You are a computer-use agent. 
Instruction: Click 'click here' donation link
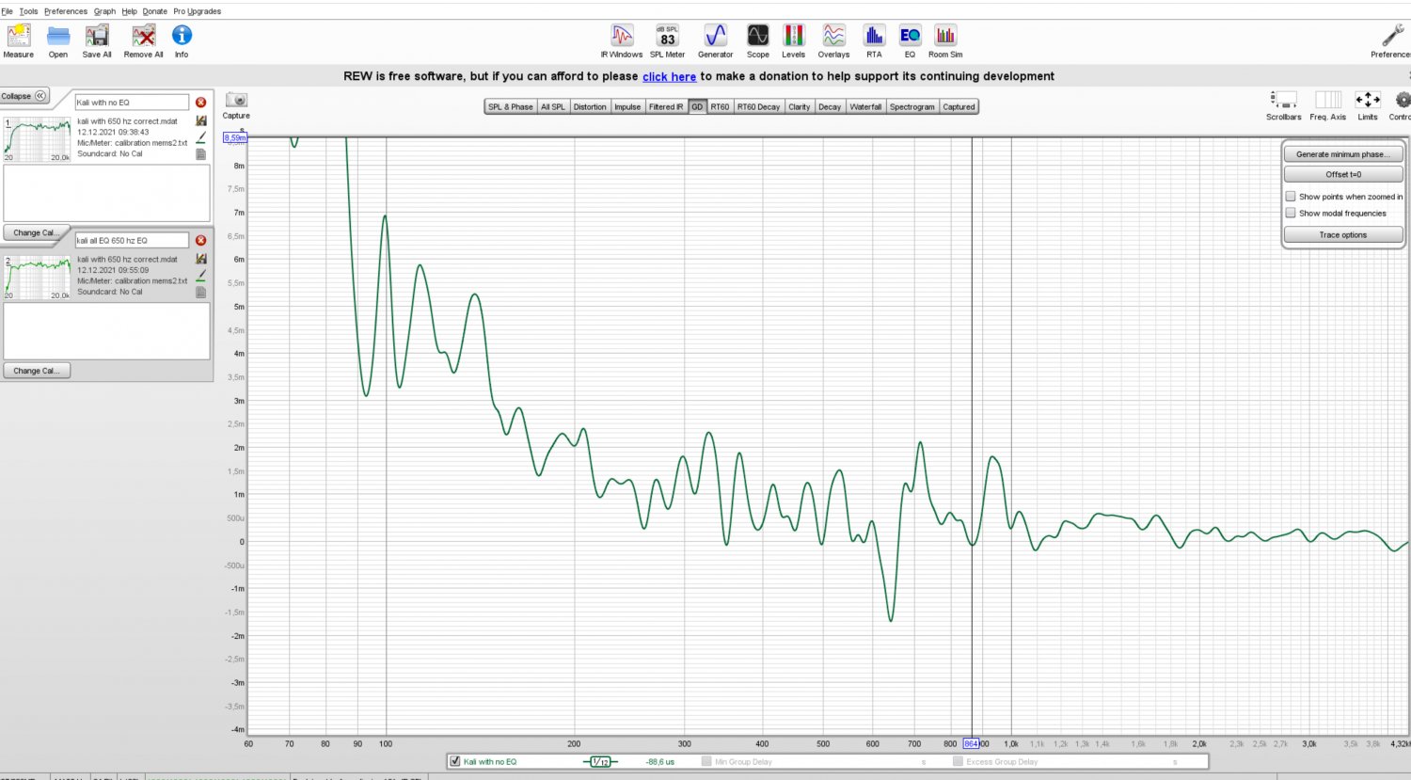point(669,77)
